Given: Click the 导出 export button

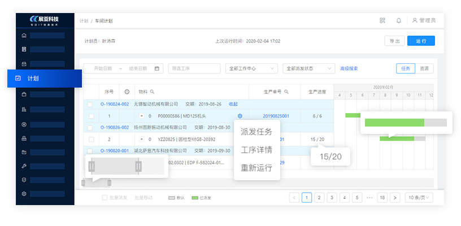Looking at the screenshot, I should (x=394, y=41).
